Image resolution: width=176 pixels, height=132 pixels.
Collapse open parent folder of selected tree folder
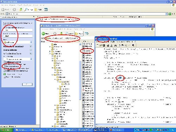pyautogui.click(x=55, y=80)
